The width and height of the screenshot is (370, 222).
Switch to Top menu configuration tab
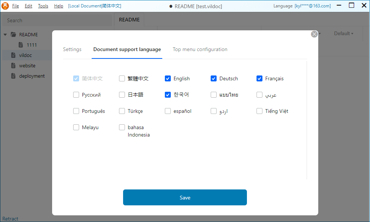[x=200, y=49]
